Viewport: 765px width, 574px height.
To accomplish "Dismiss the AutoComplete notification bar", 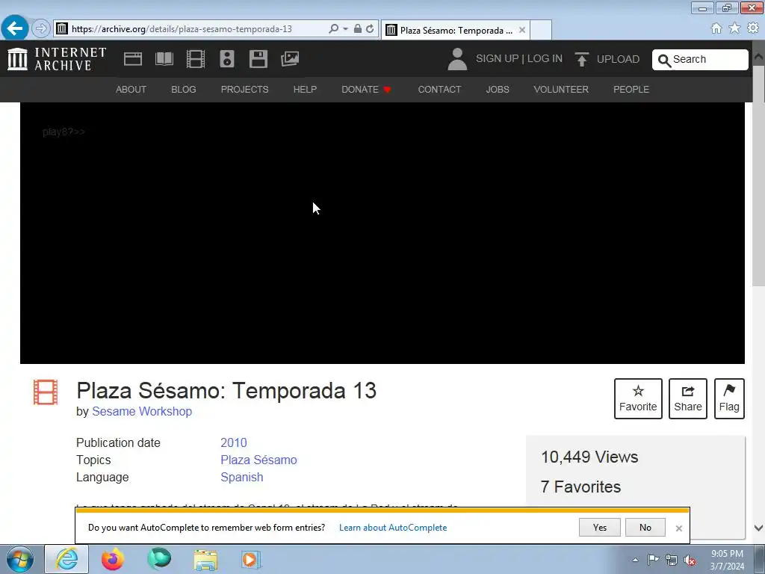I will (678, 528).
